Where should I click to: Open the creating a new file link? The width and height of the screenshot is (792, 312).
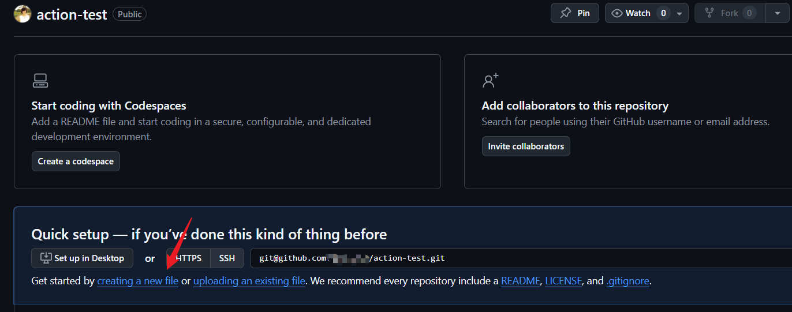(137, 281)
